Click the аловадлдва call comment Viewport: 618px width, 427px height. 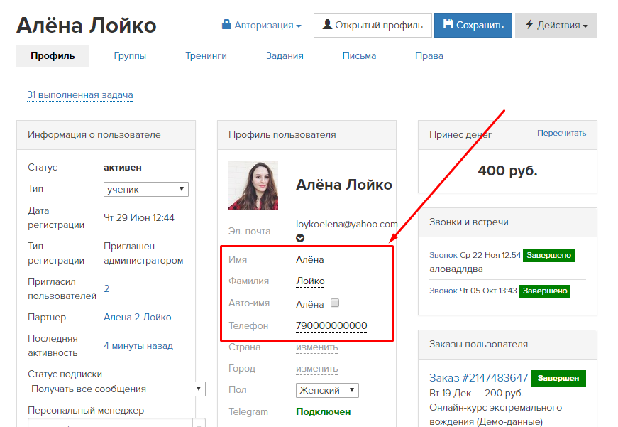[456, 269]
